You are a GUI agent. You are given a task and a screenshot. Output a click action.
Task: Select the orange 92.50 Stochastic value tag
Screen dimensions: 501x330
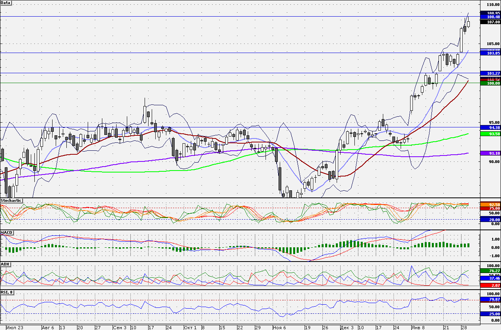(490, 205)
